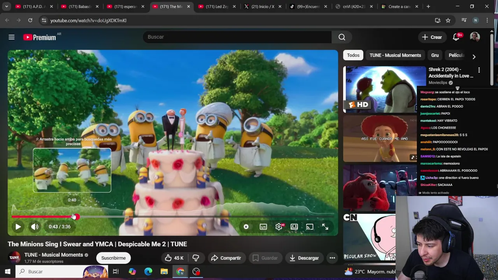Click the YouTube search magnifier button
Image resolution: width=498 pixels, height=280 pixels.
pyautogui.click(x=342, y=37)
